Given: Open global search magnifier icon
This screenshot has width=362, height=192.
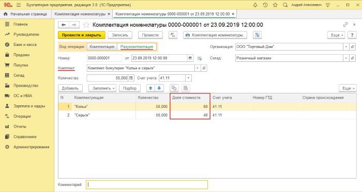Looking at the screenshot, I should (x=285, y=5).
